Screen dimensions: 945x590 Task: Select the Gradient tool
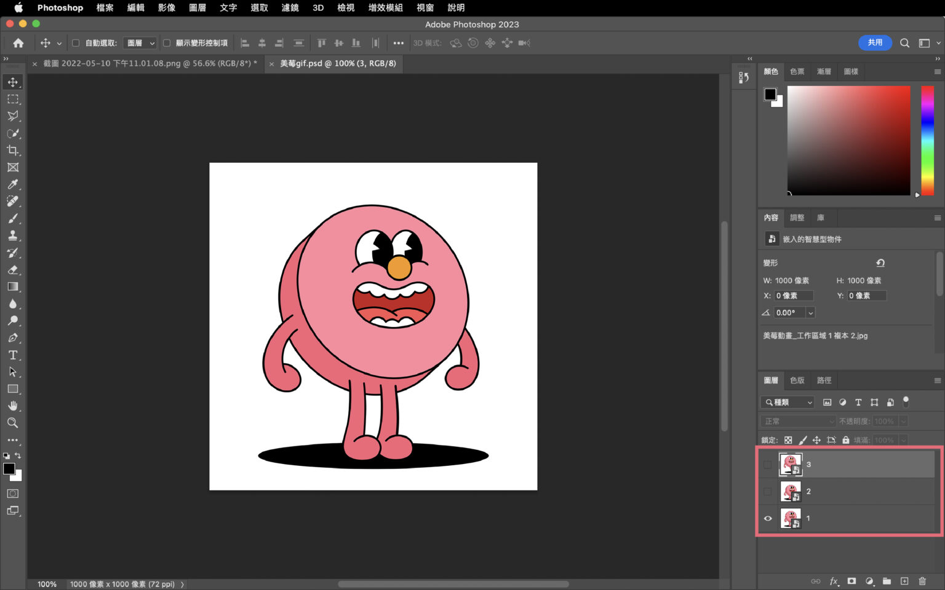click(13, 287)
